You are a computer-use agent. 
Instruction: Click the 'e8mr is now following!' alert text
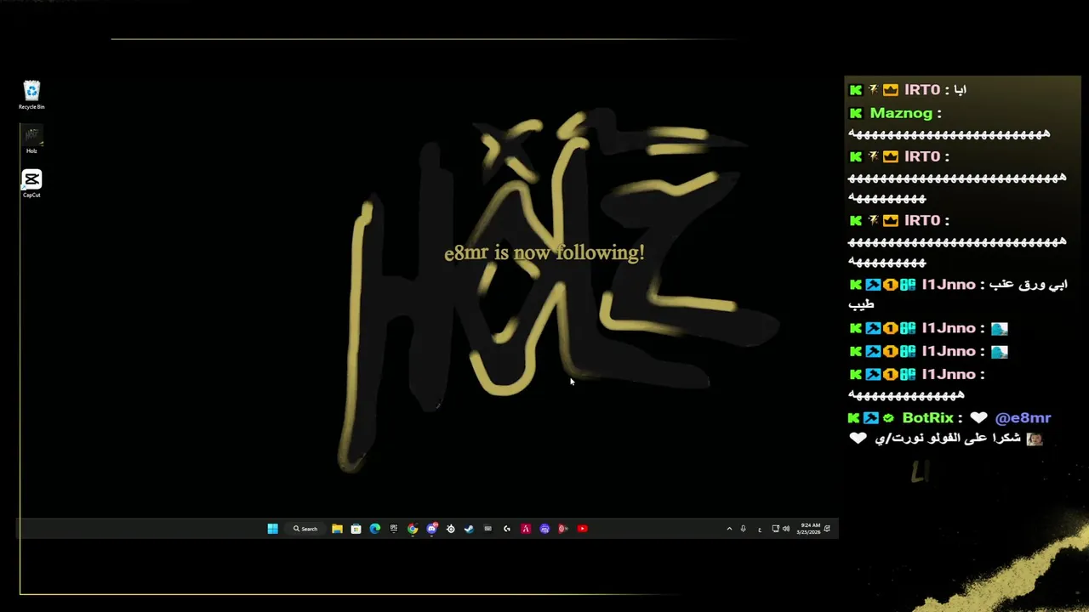click(x=544, y=252)
